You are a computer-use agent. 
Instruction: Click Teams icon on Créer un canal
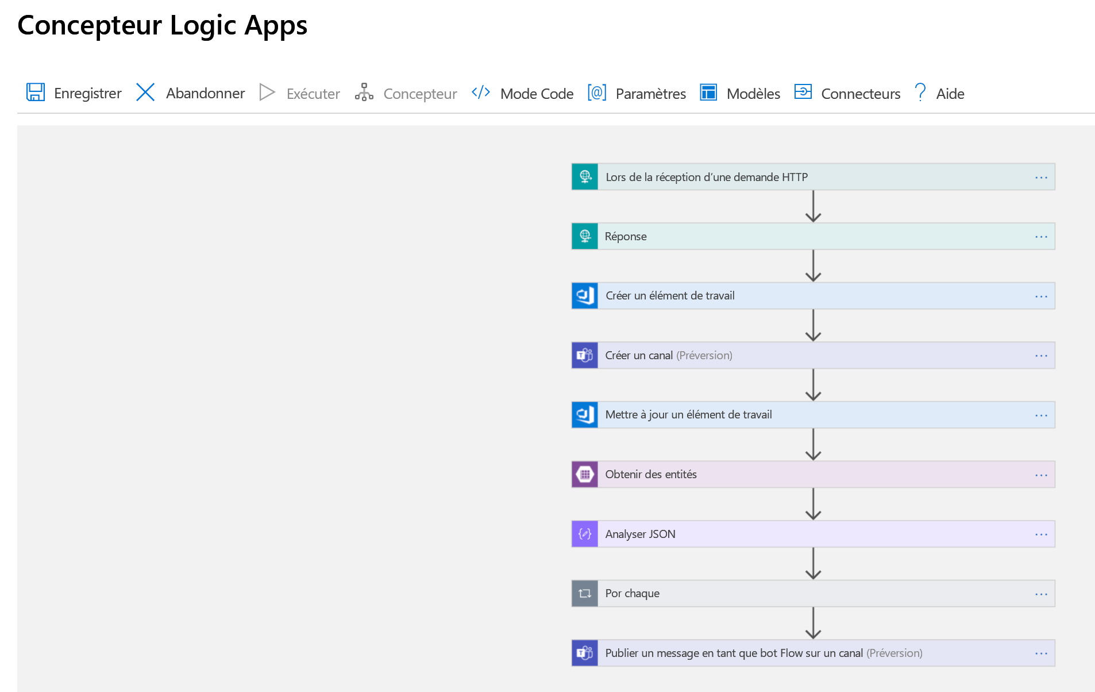click(x=585, y=355)
